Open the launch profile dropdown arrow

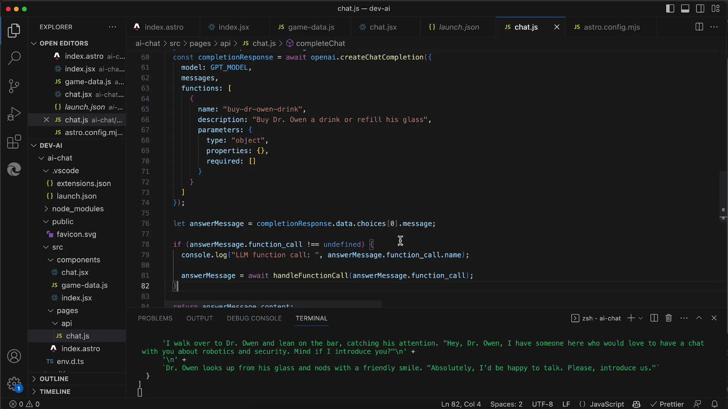click(641, 318)
